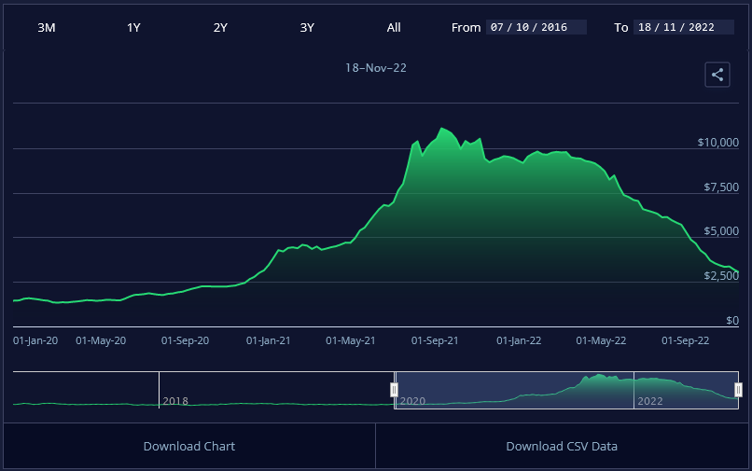
Task: Grab the right navigator range handle
Action: (x=738, y=390)
